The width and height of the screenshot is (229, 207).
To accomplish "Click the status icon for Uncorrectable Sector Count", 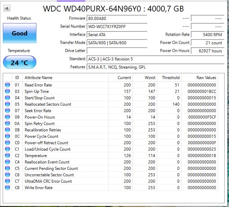I will 7,175.
